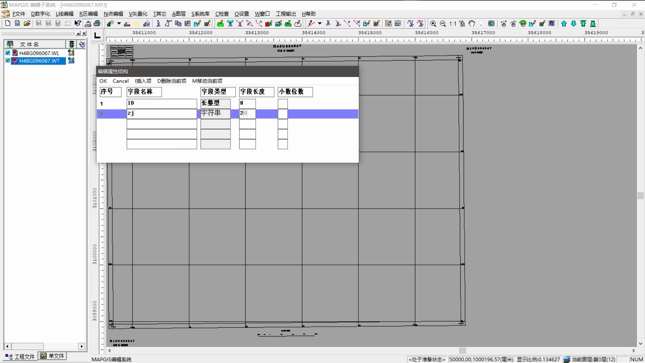Viewport: 645px width, 363px height.
Task: Select the hand pan tool
Action: click(x=472, y=24)
